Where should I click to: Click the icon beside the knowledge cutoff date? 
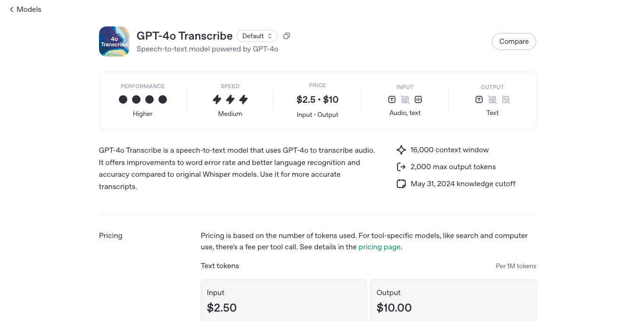401,184
